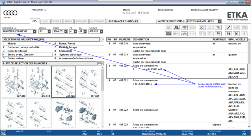
Task: Open the Planche 407-020 dropdown
Action: coord(101,32)
